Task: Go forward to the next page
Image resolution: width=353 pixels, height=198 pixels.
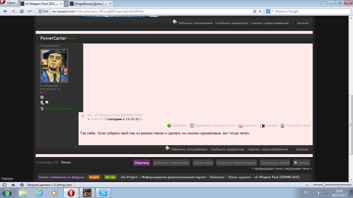Action: click(x=13, y=11)
